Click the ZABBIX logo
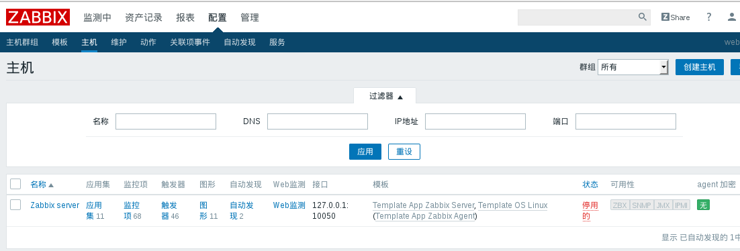This screenshot has width=740, height=251. [38, 17]
